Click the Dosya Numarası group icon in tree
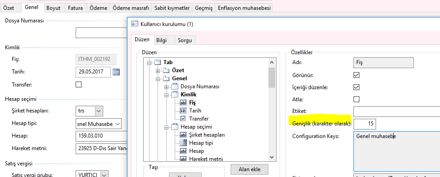The width and height of the screenshot is (440, 177). click(175, 86)
